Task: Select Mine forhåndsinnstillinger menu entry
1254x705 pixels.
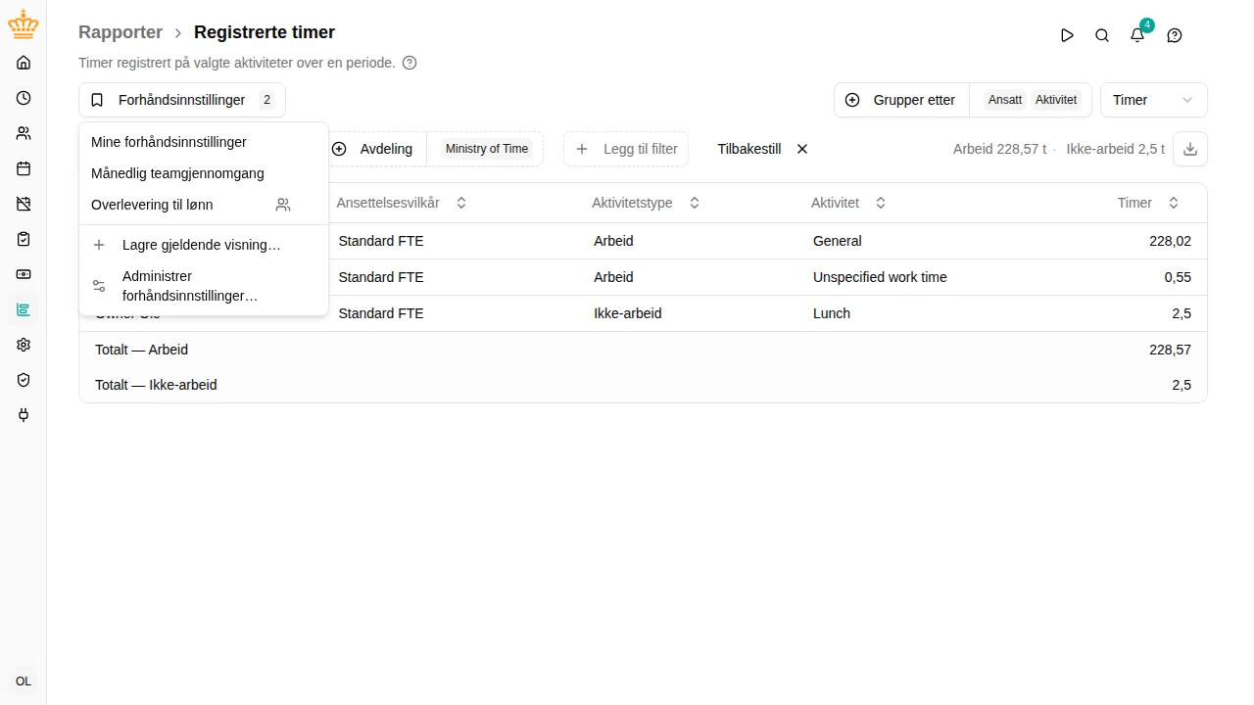Action: tap(204, 142)
